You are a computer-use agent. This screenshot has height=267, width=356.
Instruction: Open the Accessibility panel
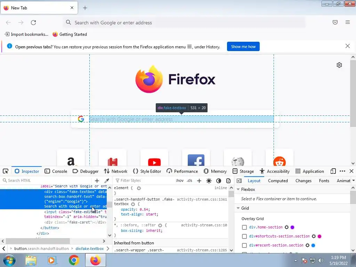tap(275, 171)
